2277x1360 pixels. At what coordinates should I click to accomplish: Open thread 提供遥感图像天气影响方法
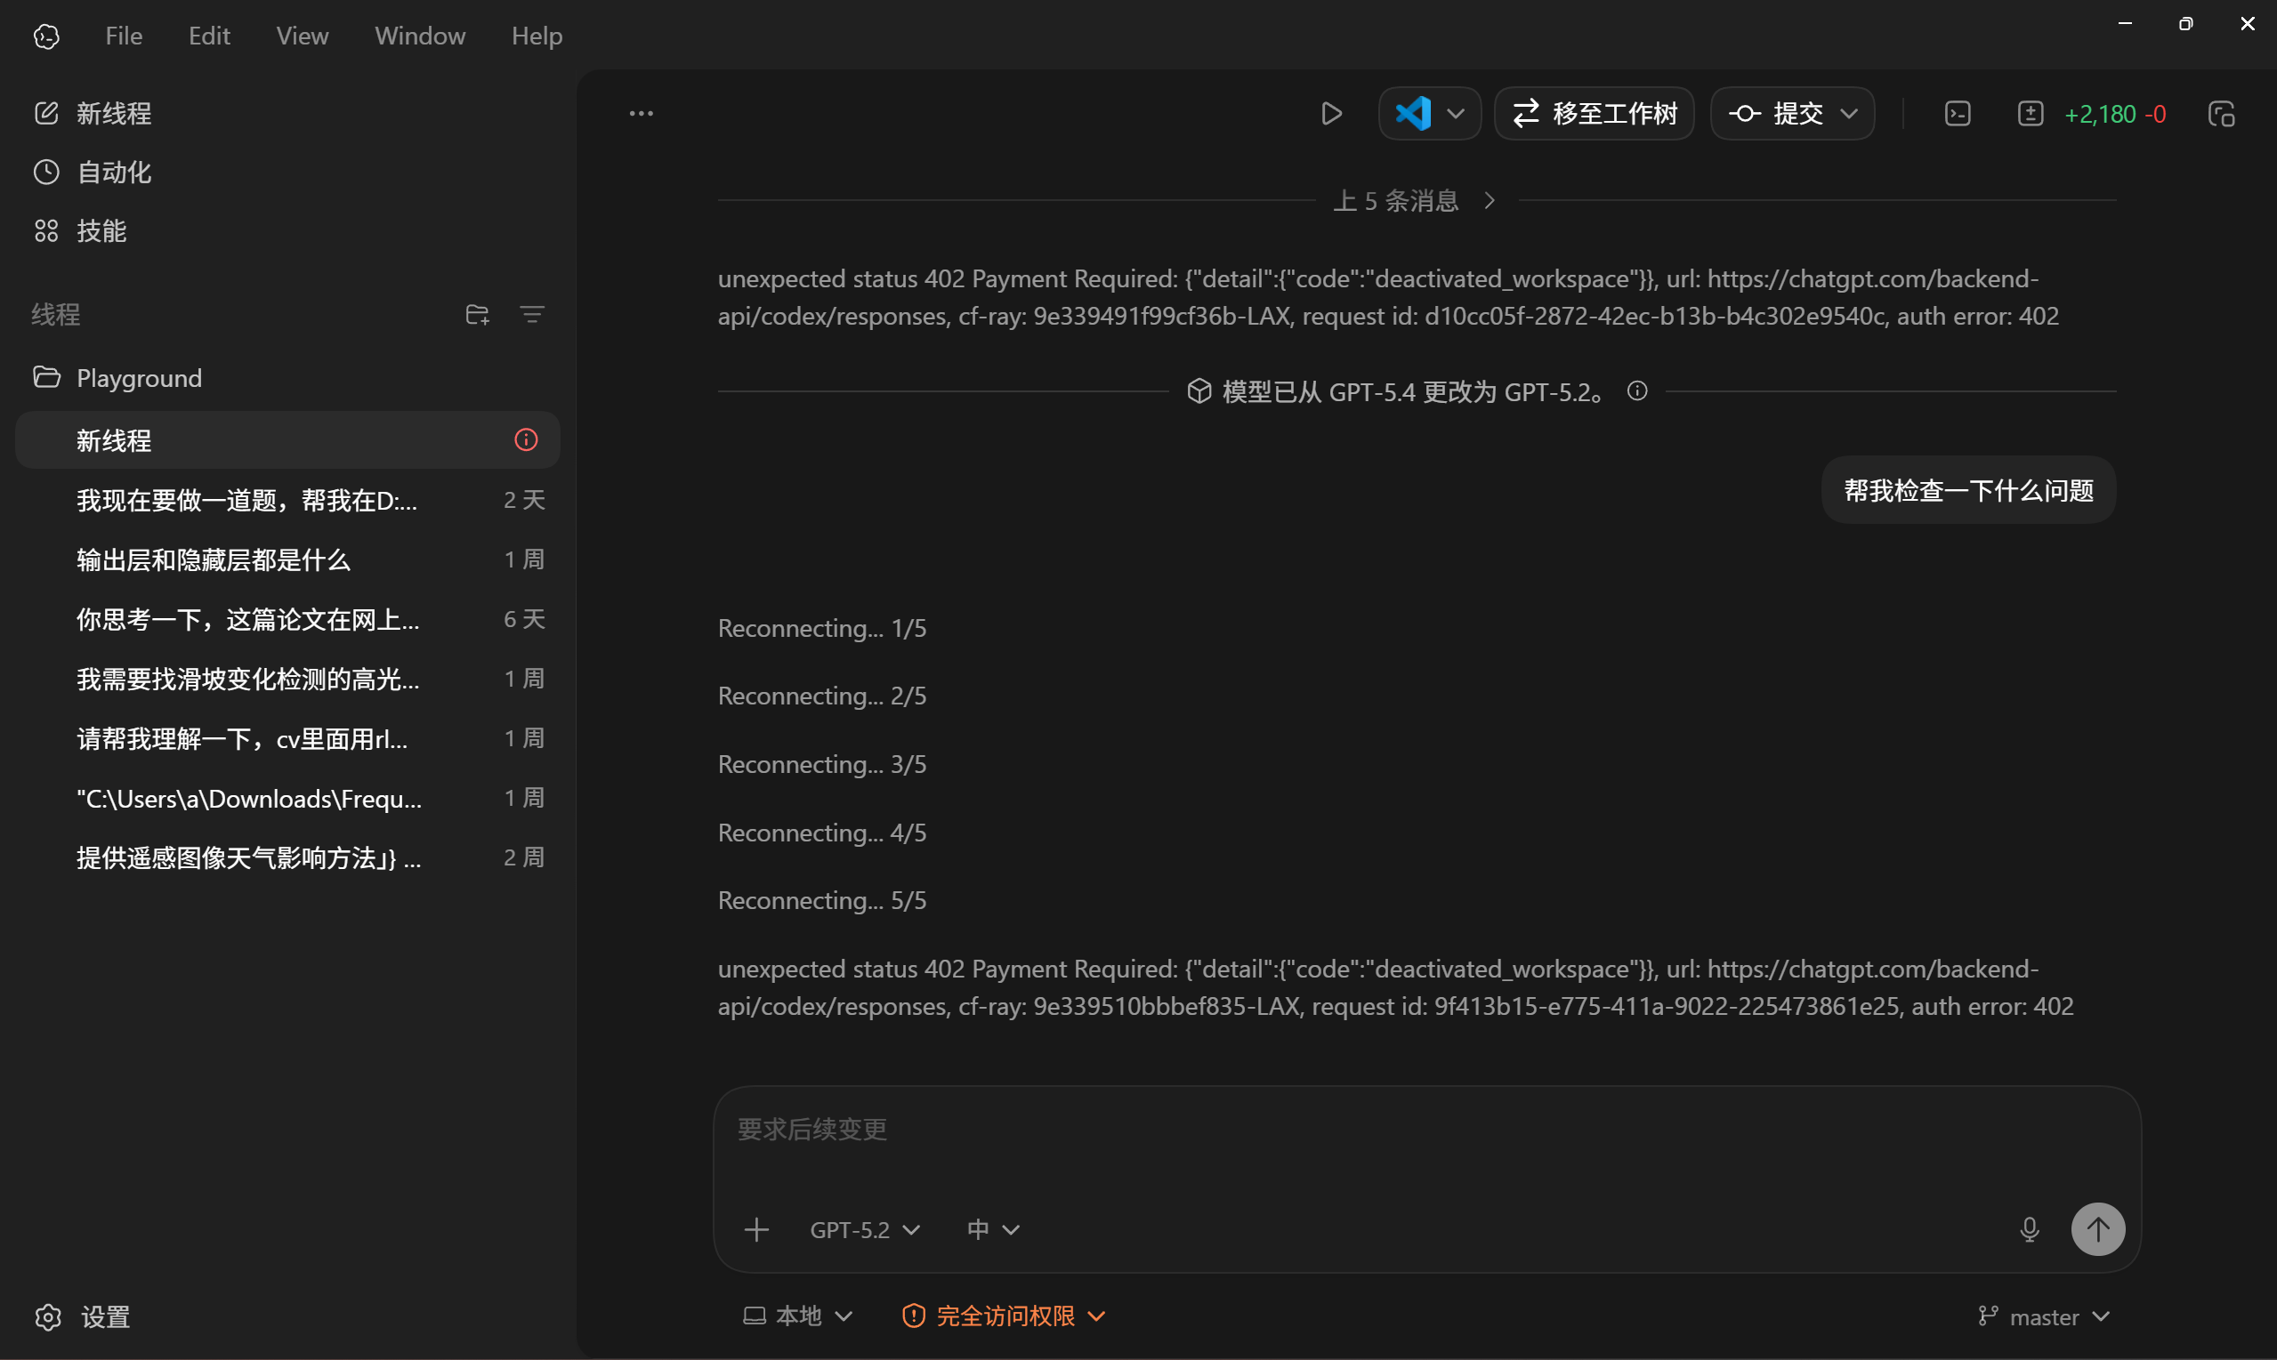287,857
